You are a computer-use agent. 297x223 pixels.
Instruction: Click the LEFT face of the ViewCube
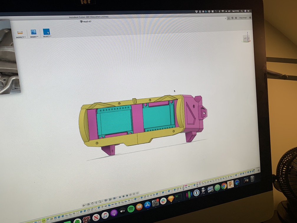coord(245,38)
